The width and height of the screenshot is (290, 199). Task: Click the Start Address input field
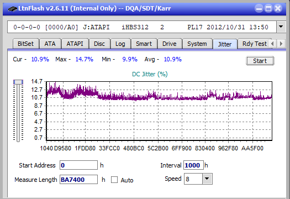point(78,165)
